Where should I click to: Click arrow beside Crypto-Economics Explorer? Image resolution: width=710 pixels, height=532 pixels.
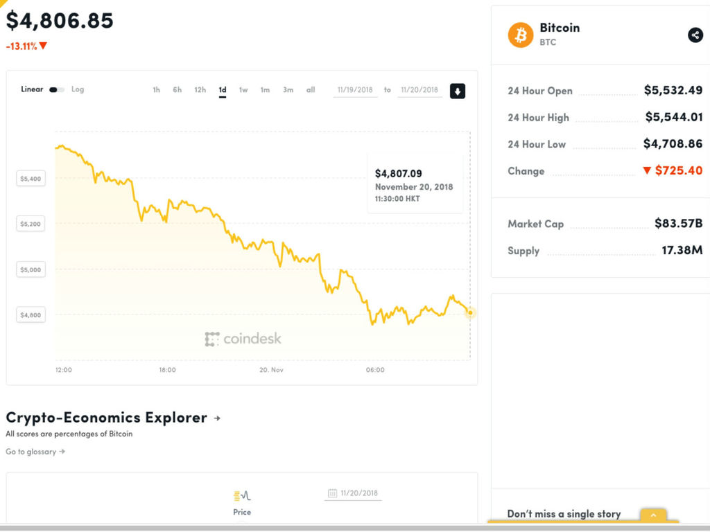point(217,418)
